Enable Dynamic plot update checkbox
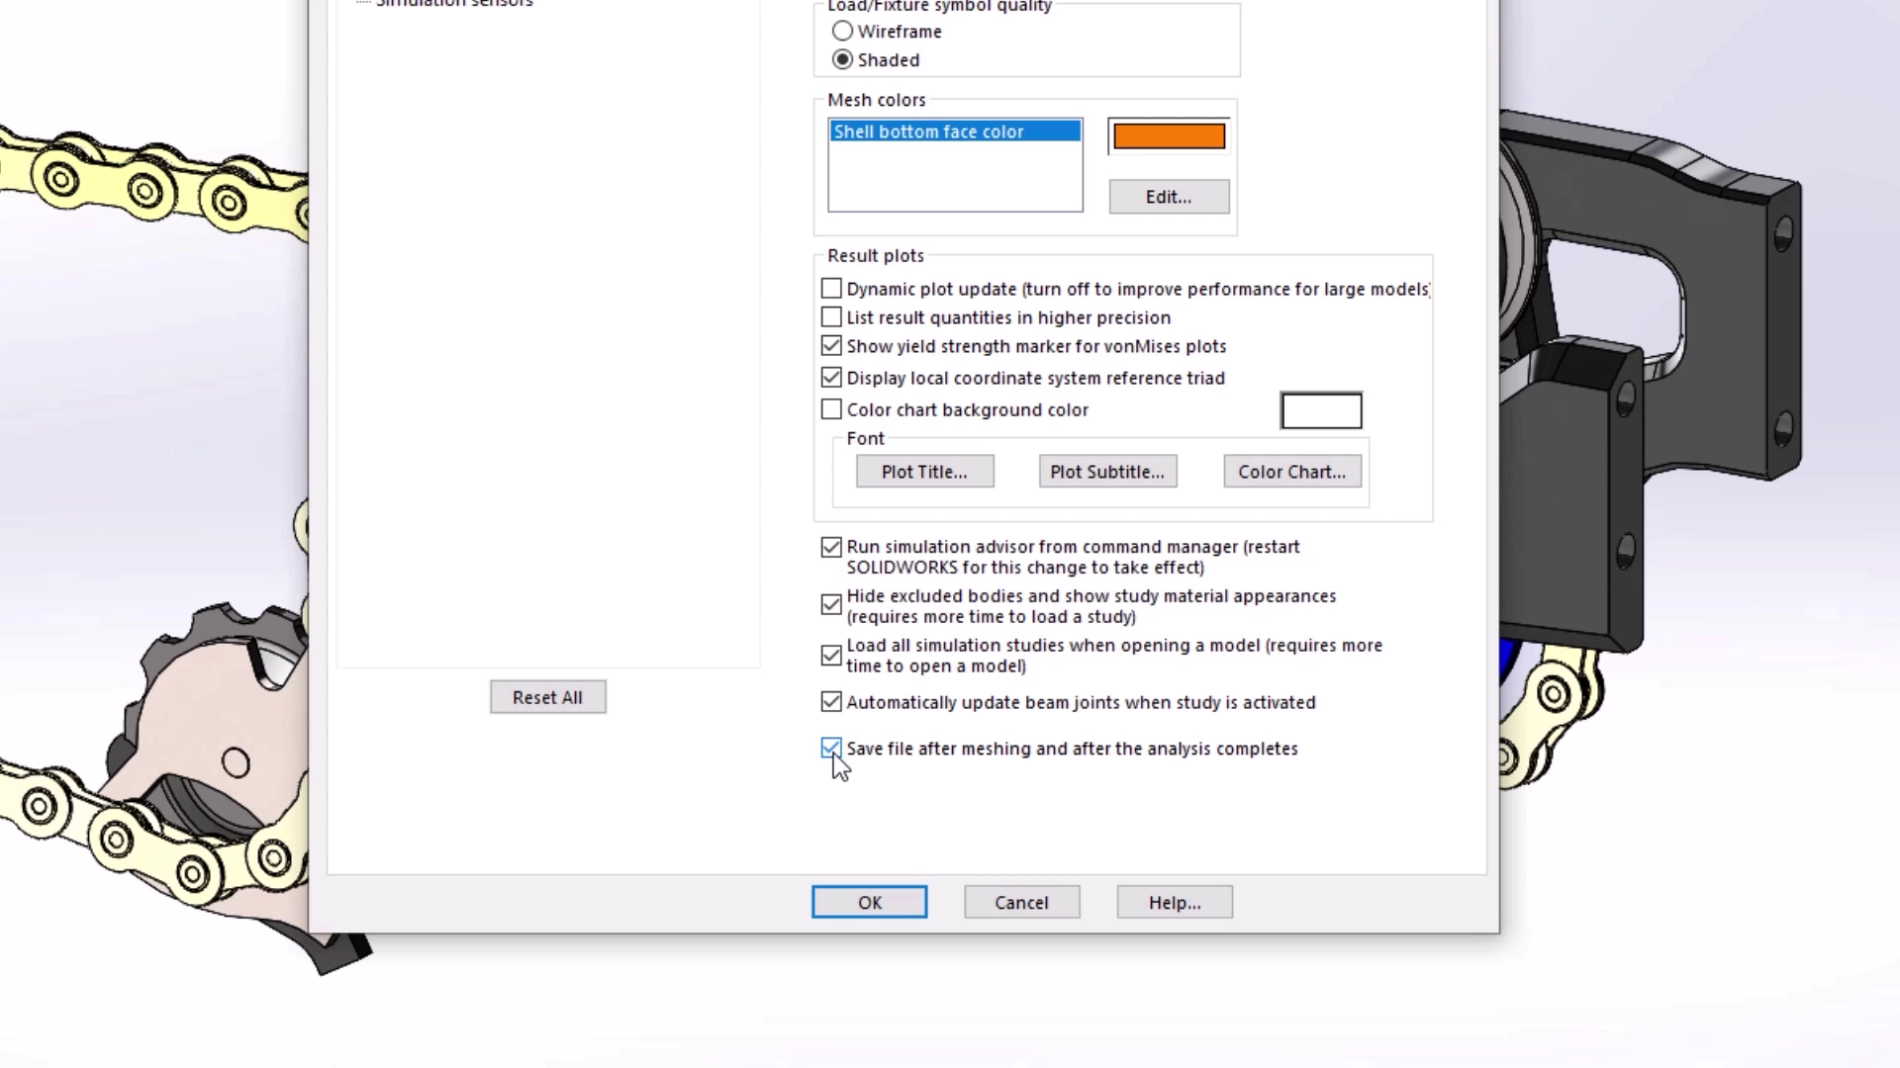The width and height of the screenshot is (1900, 1068). (830, 288)
